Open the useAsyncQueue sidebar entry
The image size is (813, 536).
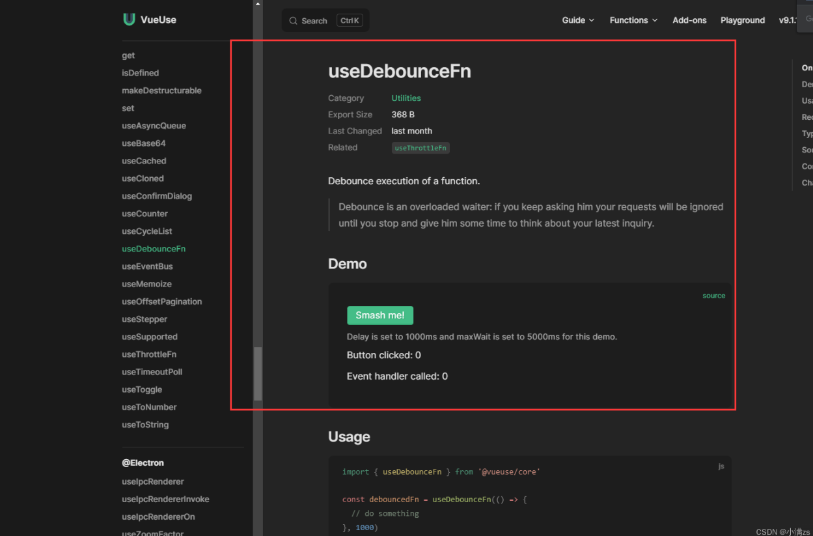(x=154, y=126)
